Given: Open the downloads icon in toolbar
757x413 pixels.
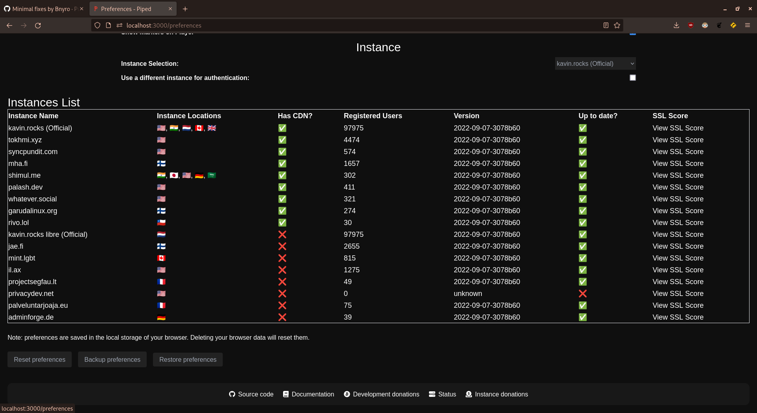Looking at the screenshot, I should pyautogui.click(x=676, y=25).
